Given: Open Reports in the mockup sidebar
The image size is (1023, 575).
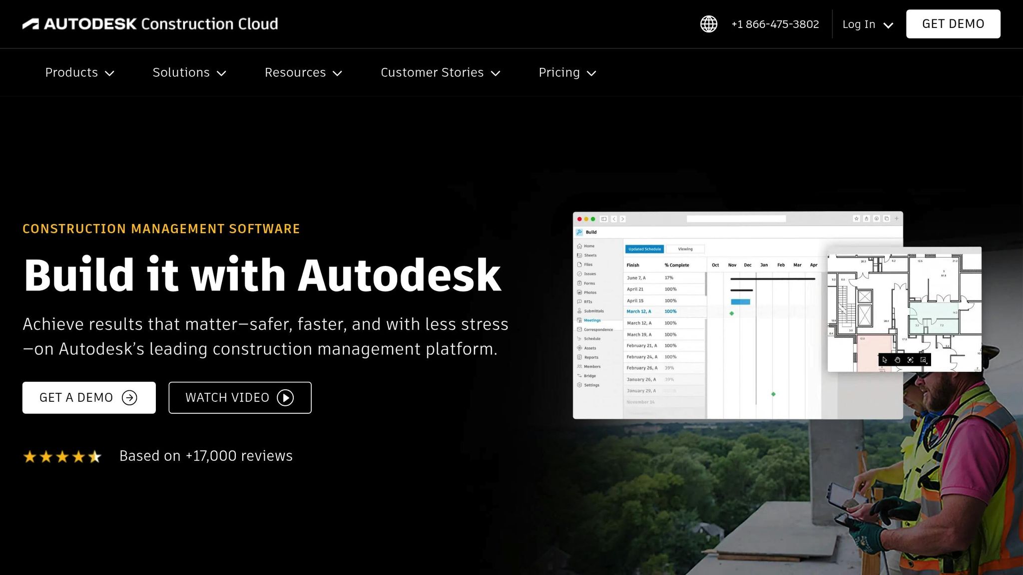Looking at the screenshot, I should point(587,357).
